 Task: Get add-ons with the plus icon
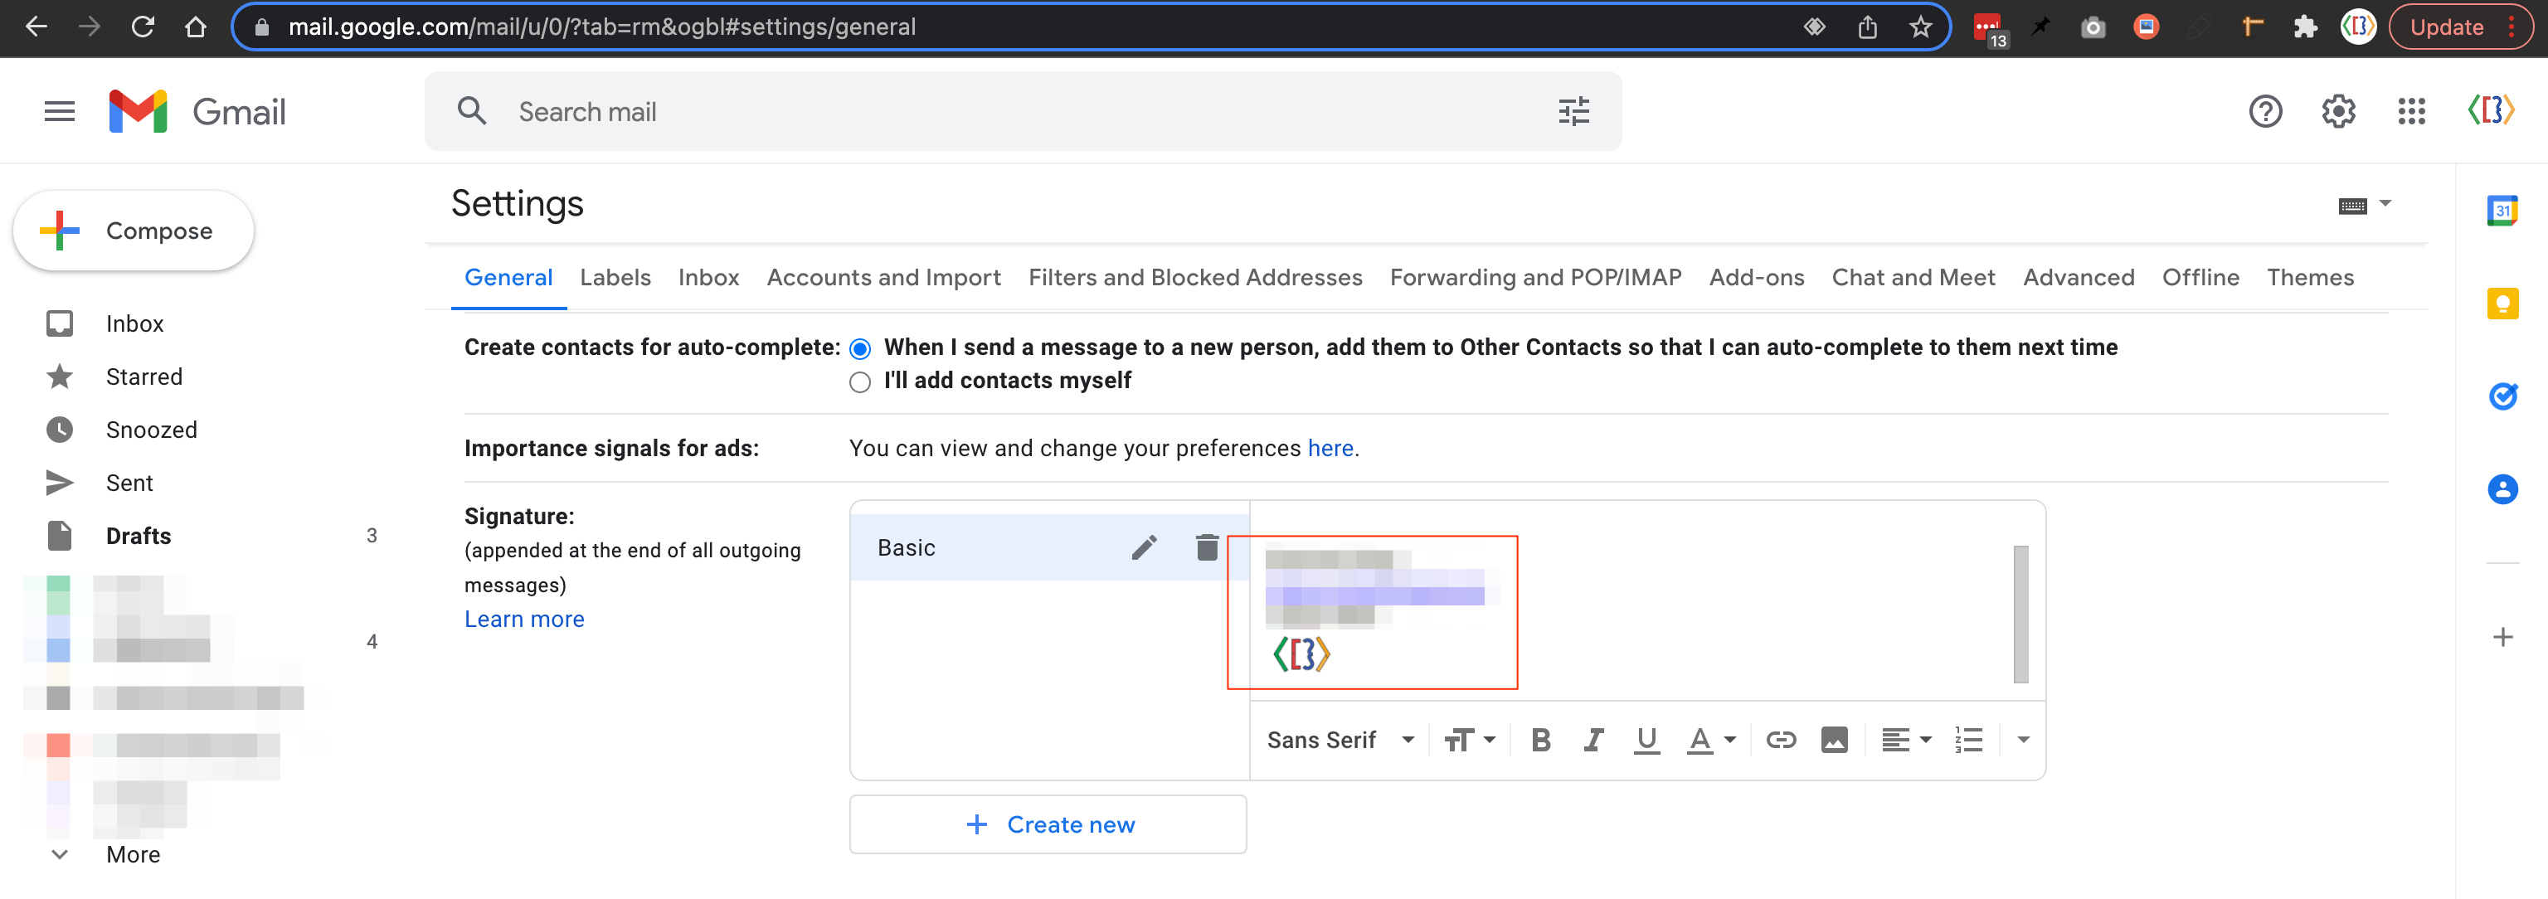(2502, 637)
